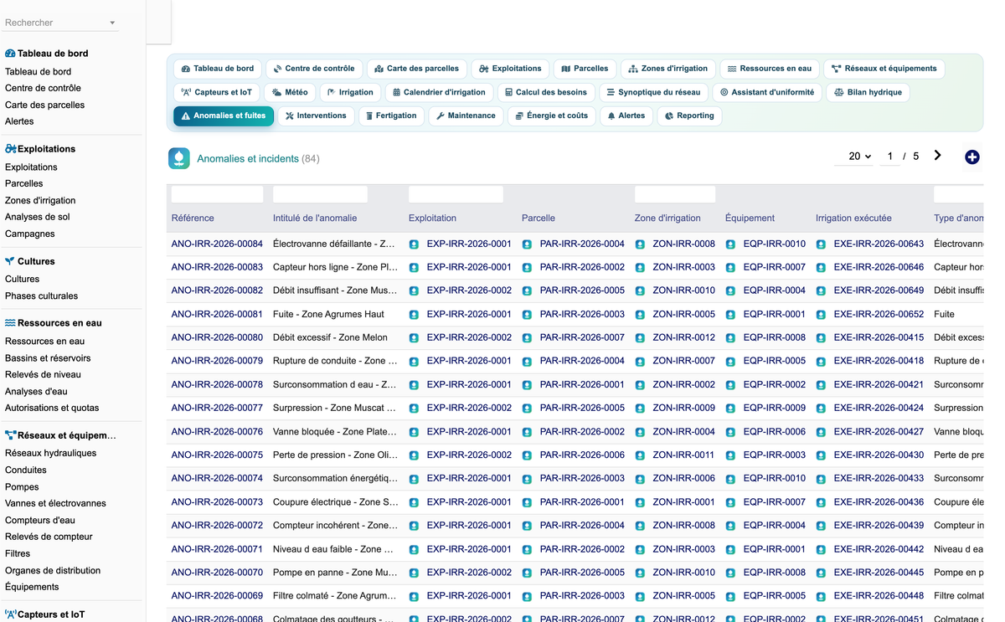The image size is (1005, 622).
Task: Click the icon beside ZON-IRR-0009
Action: coord(640,409)
